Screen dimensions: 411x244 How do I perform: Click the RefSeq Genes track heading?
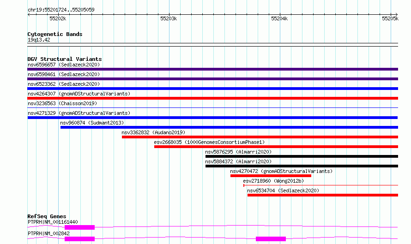(x=47, y=216)
